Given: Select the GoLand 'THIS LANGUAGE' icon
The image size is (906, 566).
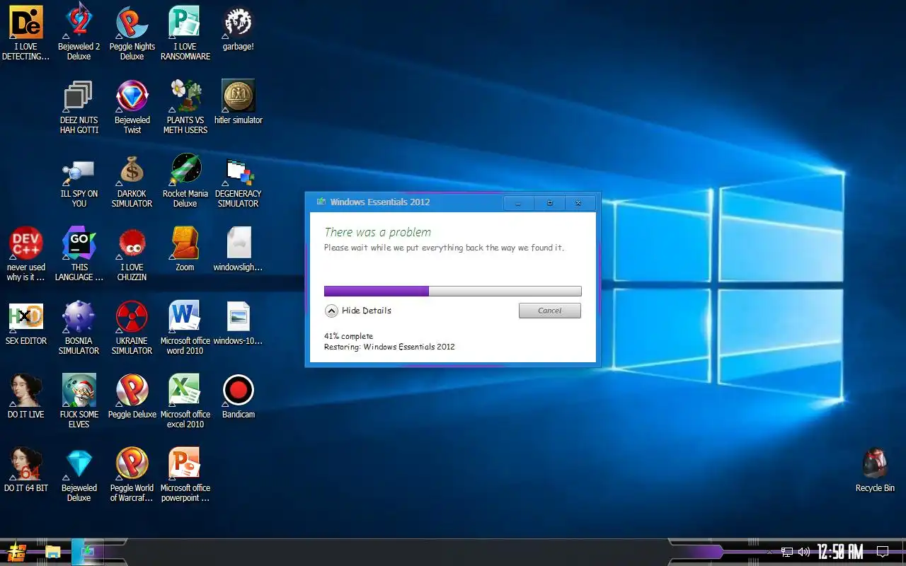Looking at the screenshot, I should (x=79, y=253).
